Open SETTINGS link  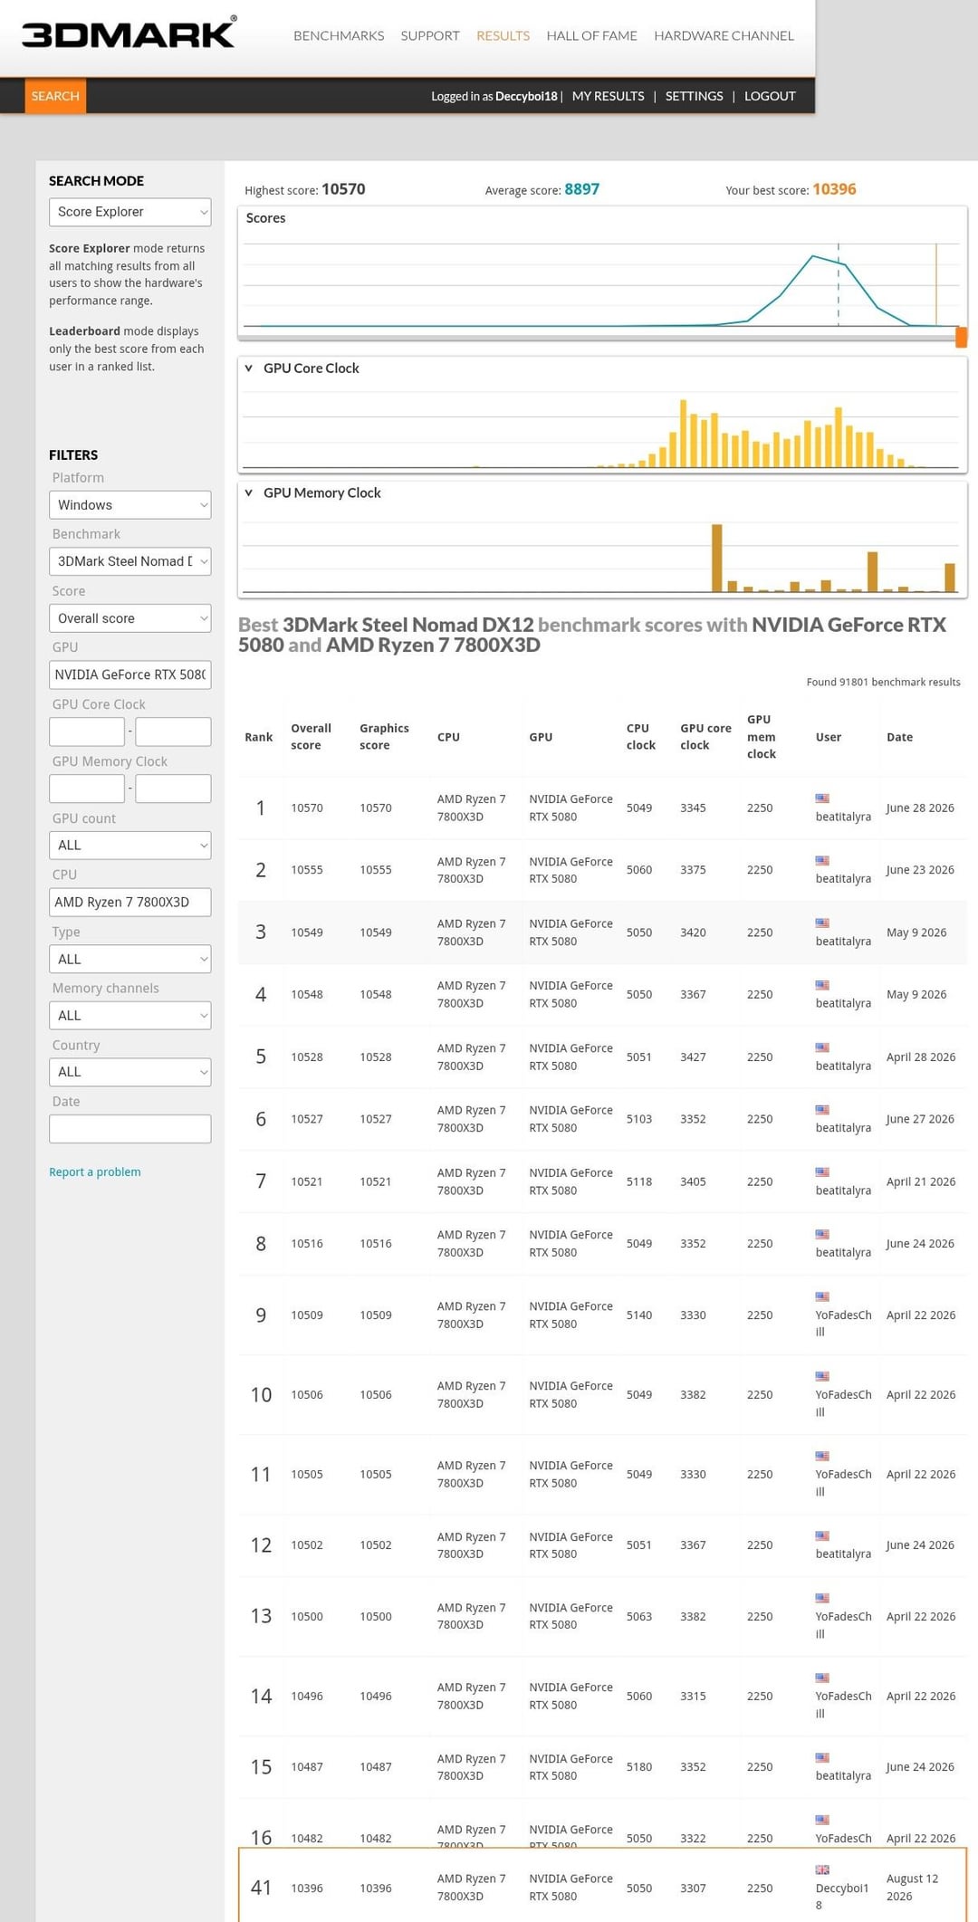click(x=694, y=96)
